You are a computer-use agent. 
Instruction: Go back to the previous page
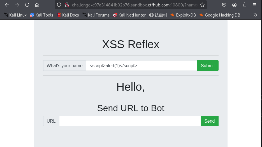(x=7, y=5)
